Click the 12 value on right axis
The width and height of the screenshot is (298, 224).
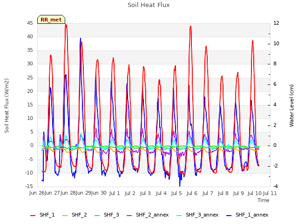[x=276, y=23]
